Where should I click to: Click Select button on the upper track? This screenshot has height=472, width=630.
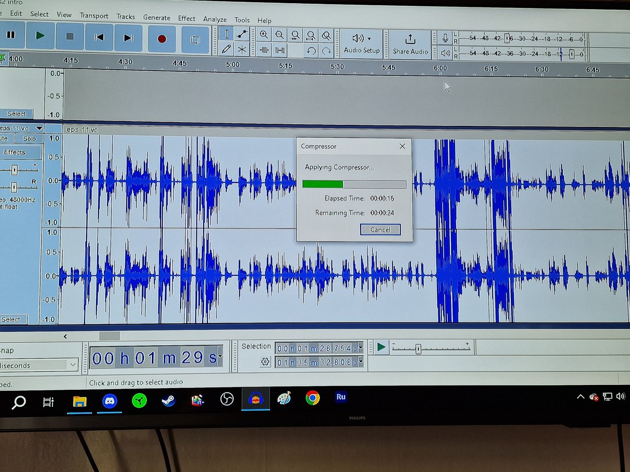click(x=16, y=114)
